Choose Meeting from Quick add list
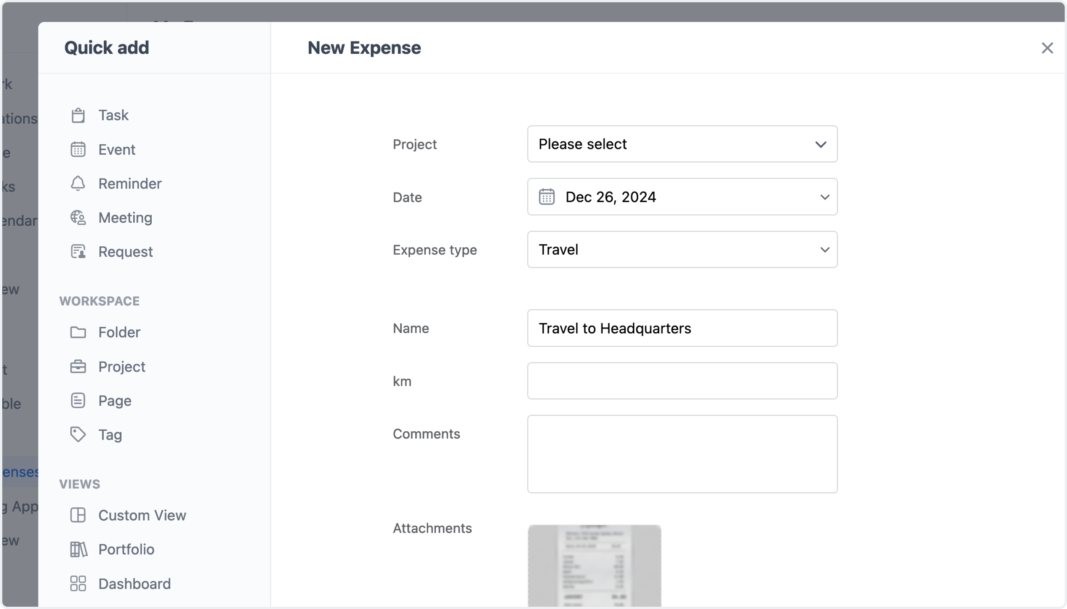 tap(125, 217)
